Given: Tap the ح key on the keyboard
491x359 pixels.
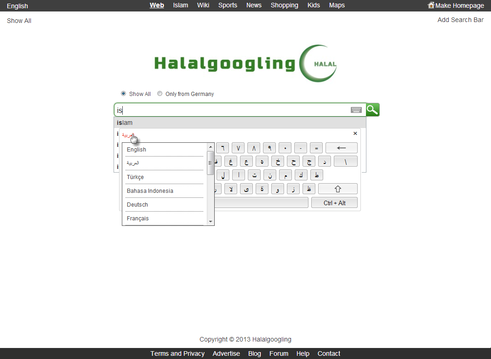Looking at the screenshot, I should pyautogui.click(x=293, y=161).
